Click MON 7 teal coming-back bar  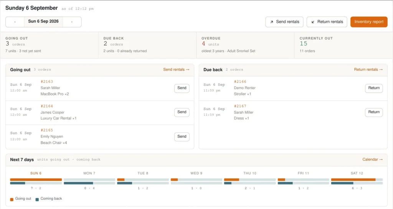tap(78, 183)
